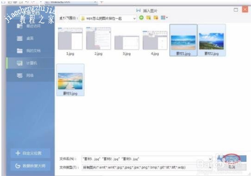Click the Cancel (取消) button
This screenshot has width=251, height=176.
(232, 167)
